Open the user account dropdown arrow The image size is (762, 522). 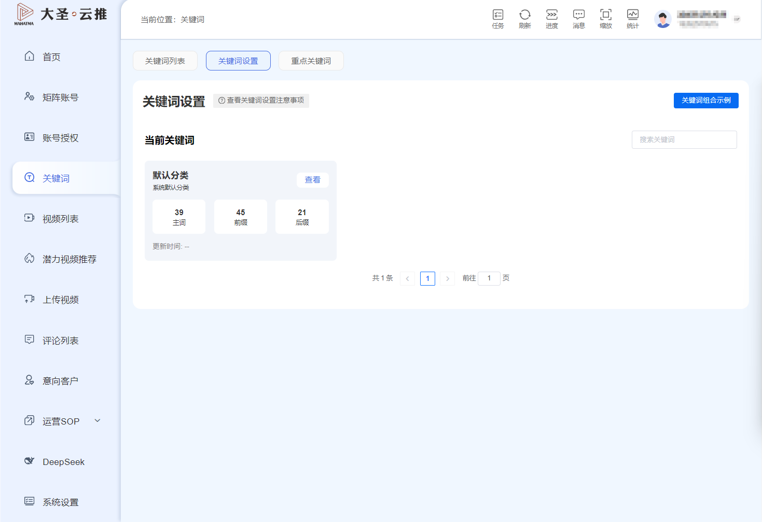coord(737,19)
